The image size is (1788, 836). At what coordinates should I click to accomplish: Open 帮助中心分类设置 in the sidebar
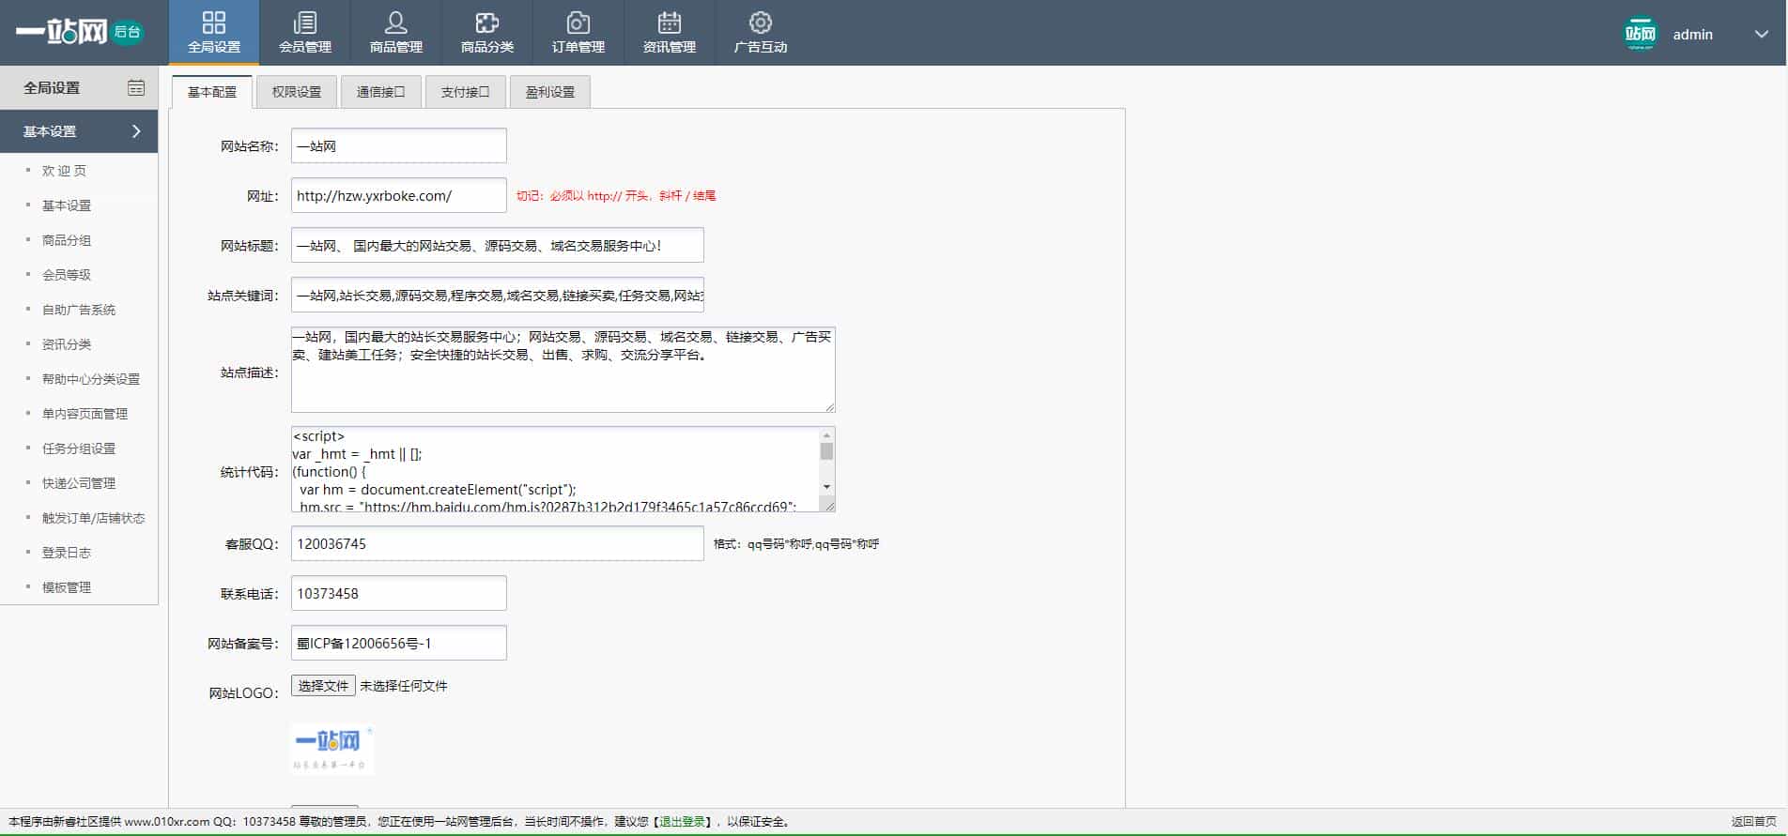pyautogui.click(x=91, y=379)
